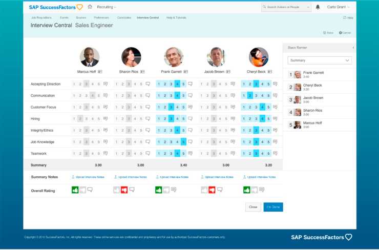Open the notifications bell

click(x=318, y=7)
